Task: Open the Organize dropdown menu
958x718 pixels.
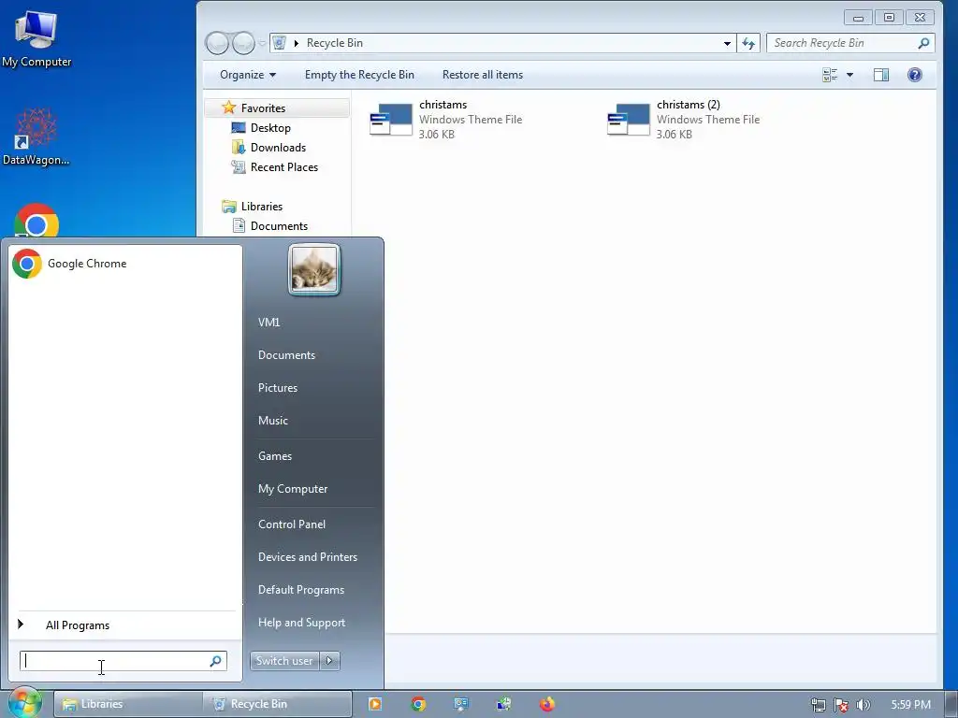Action: [248, 75]
